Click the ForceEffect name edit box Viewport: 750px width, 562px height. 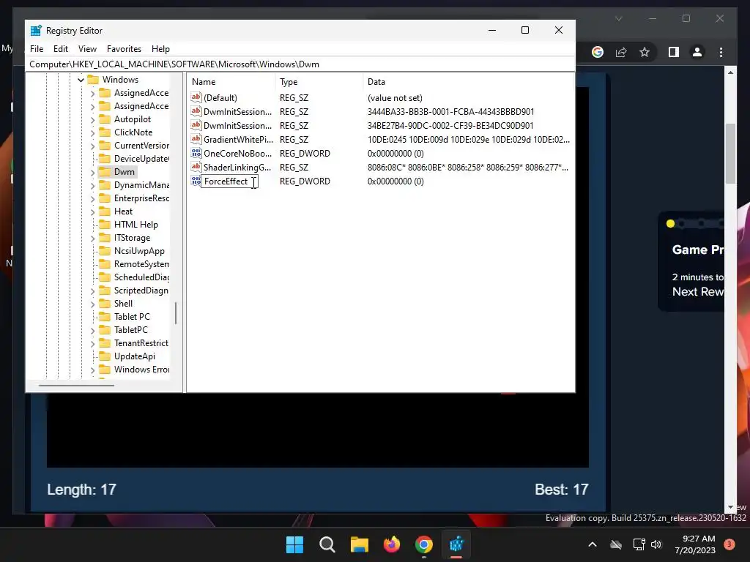point(229,181)
